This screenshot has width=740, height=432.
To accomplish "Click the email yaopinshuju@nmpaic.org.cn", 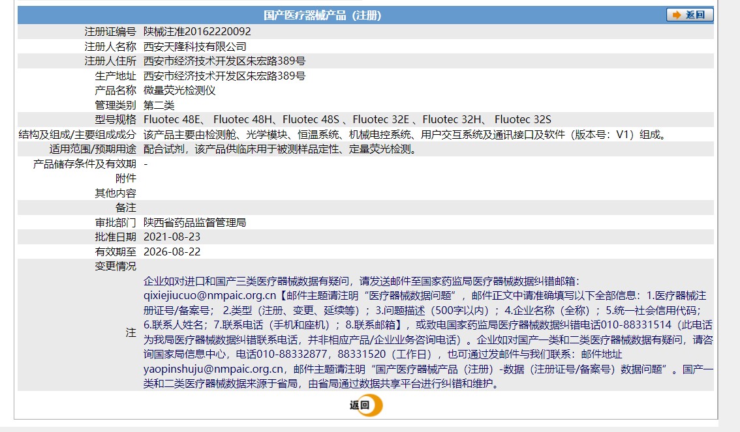I will 213,369.
